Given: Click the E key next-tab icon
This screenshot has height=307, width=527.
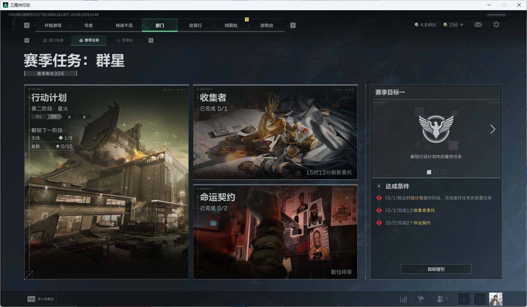Looking at the screenshot, I should click(x=293, y=25).
